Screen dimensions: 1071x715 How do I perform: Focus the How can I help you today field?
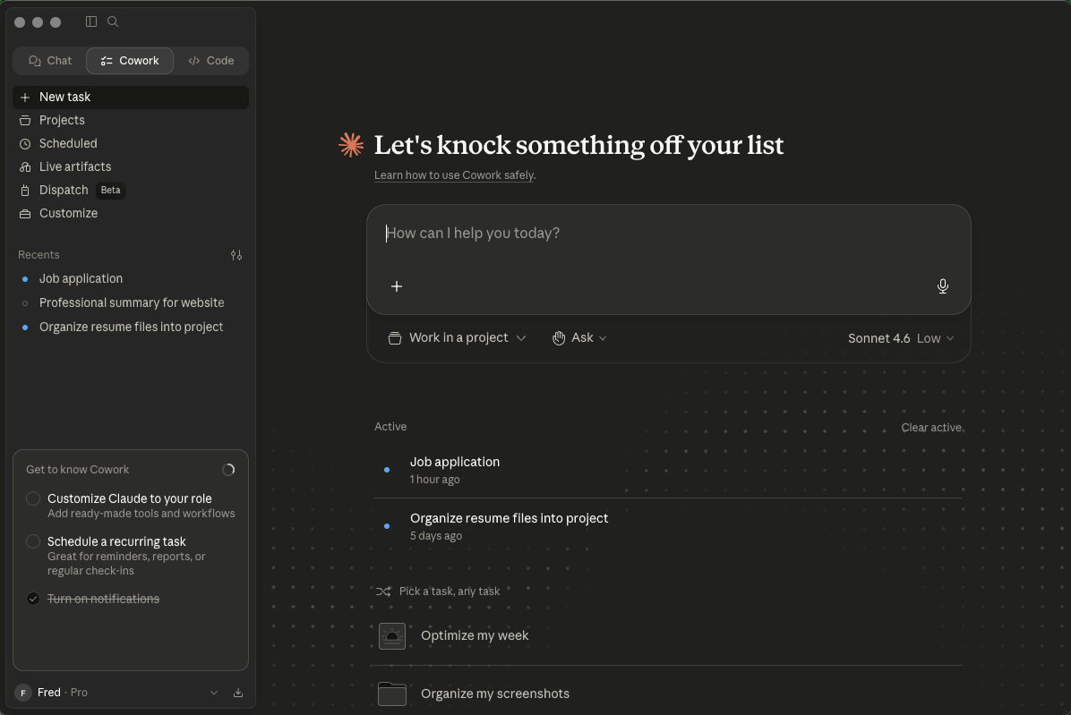point(668,234)
